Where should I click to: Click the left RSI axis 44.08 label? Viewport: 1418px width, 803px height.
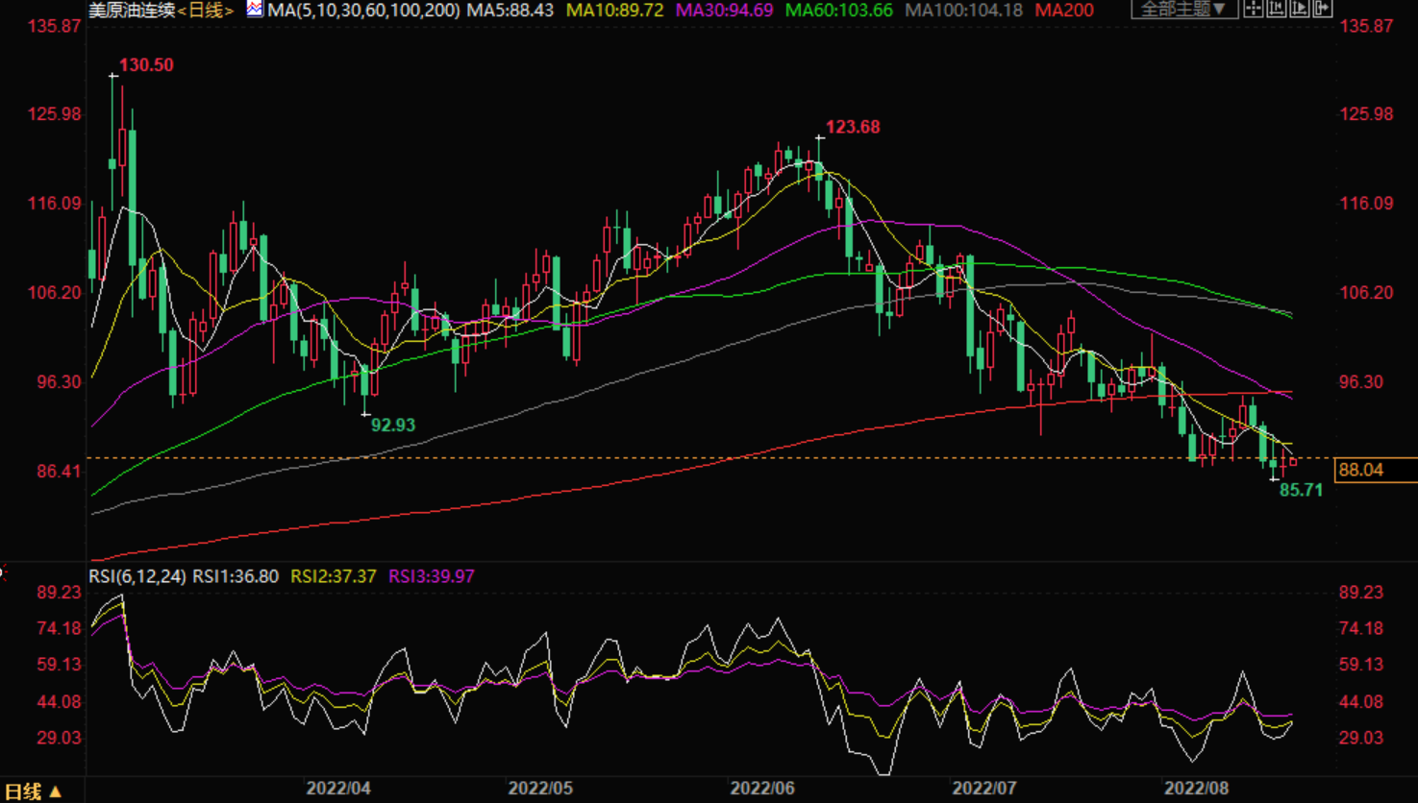coord(59,702)
